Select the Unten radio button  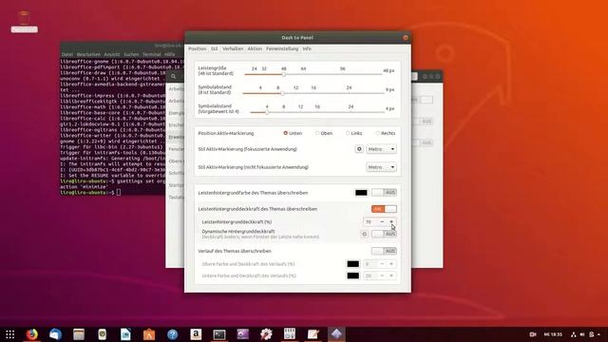pos(285,133)
